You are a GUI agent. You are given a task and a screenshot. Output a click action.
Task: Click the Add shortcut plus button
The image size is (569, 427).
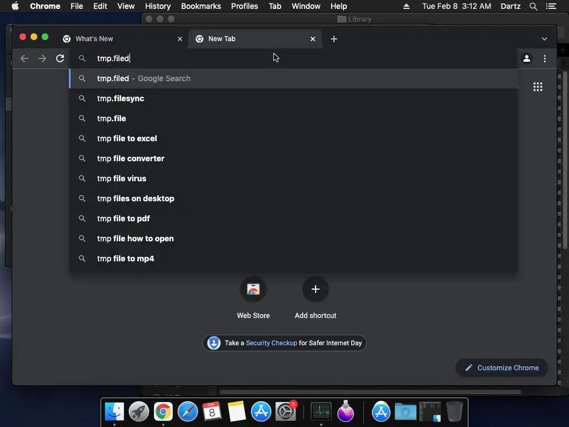click(316, 289)
